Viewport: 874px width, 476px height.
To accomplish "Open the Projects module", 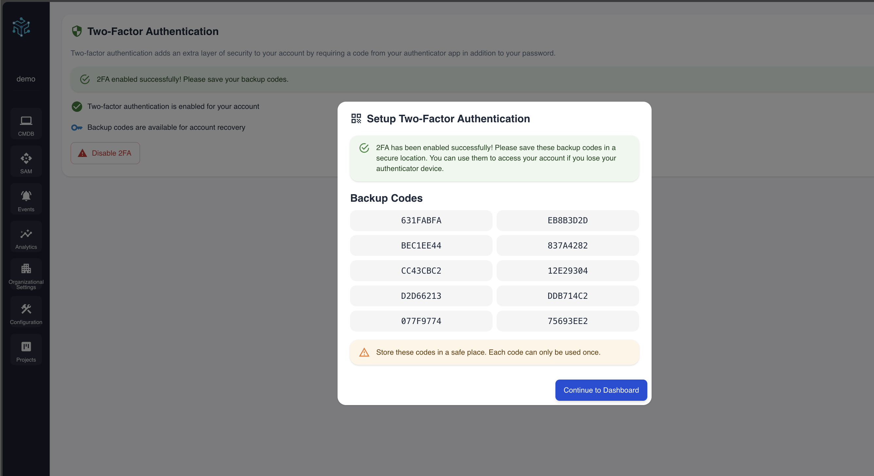I will tap(26, 349).
